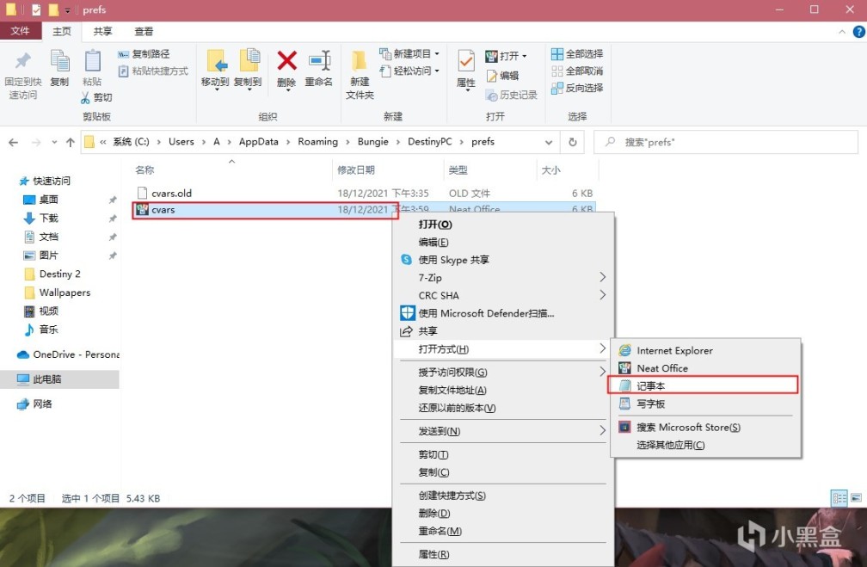Viewport: 867px width, 567px height.
Task: Create a New Folder (新建文件夹) from ribbon
Action: pos(360,75)
